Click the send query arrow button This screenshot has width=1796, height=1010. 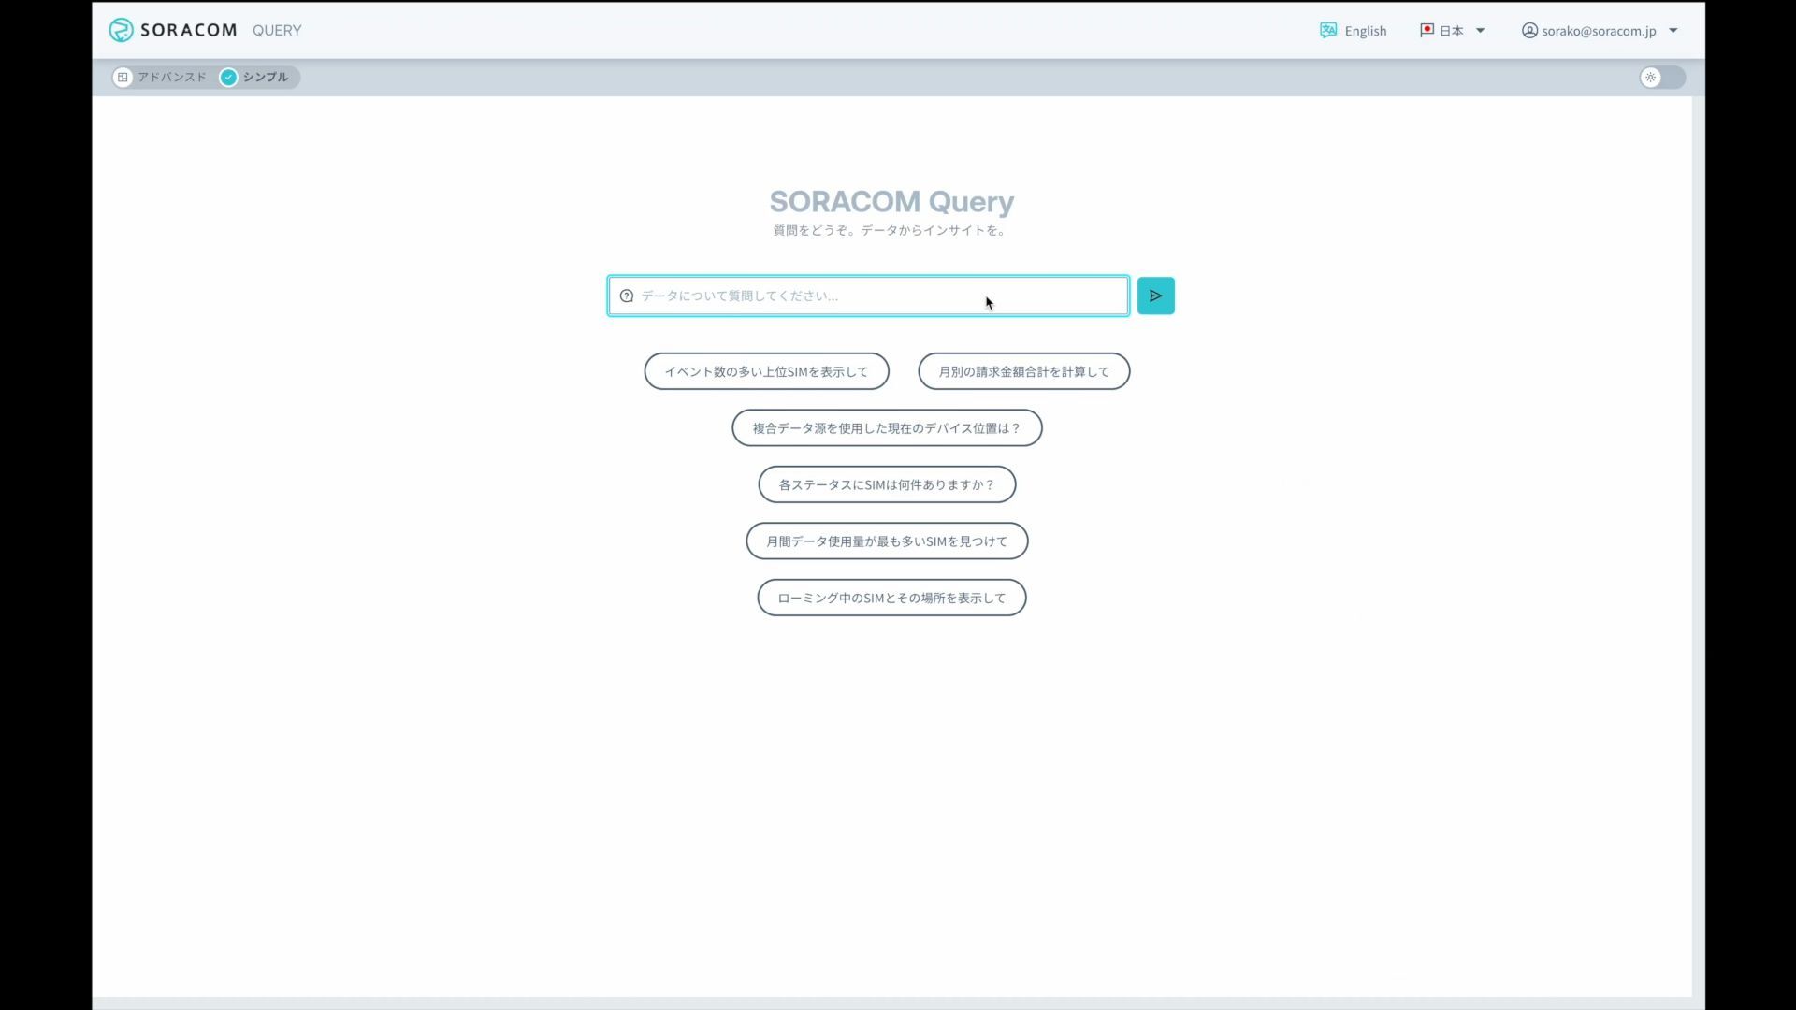tap(1156, 296)
